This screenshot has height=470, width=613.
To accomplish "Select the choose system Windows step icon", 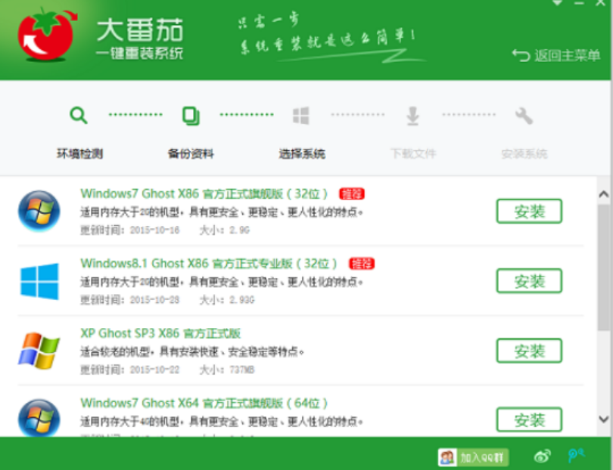I will 301,116.
